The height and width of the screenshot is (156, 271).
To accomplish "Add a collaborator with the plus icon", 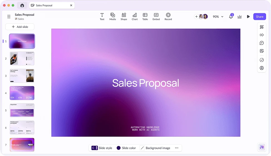I will coord(196,17).
